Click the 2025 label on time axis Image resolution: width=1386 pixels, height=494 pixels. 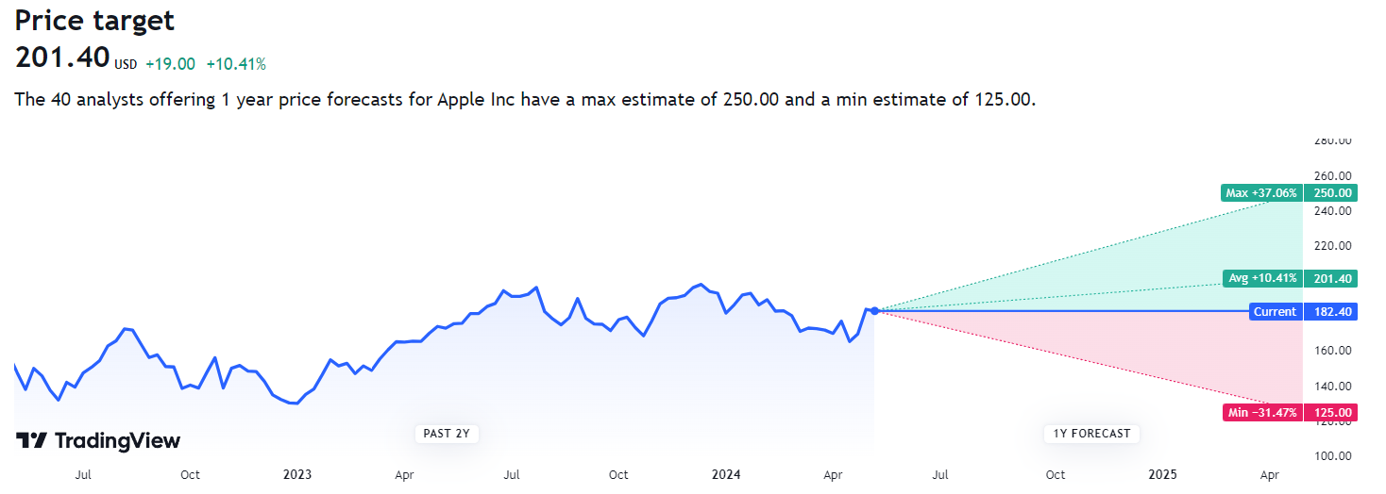(1163, 475)
